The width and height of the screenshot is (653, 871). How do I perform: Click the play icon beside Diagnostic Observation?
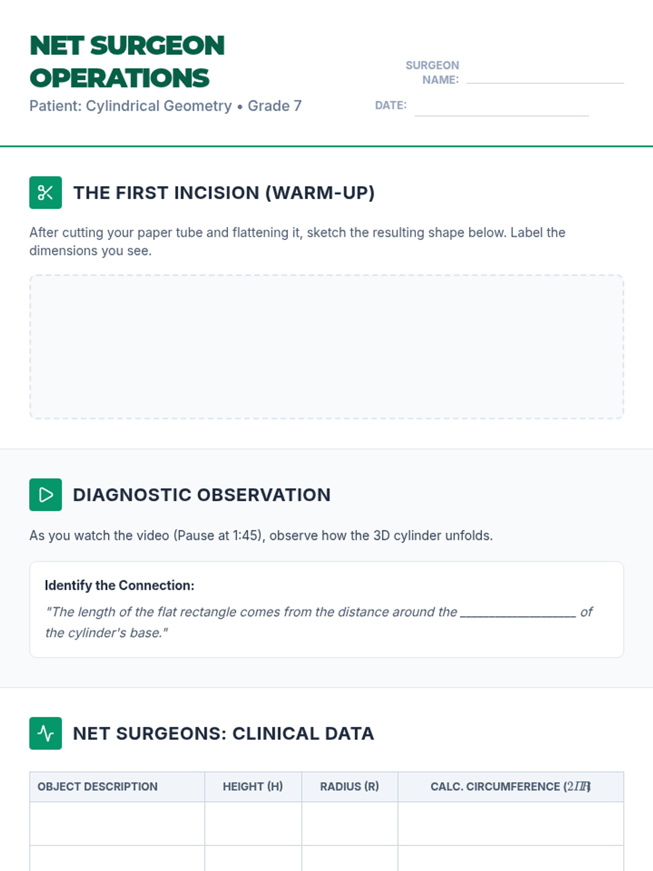(x=46, y=495)
